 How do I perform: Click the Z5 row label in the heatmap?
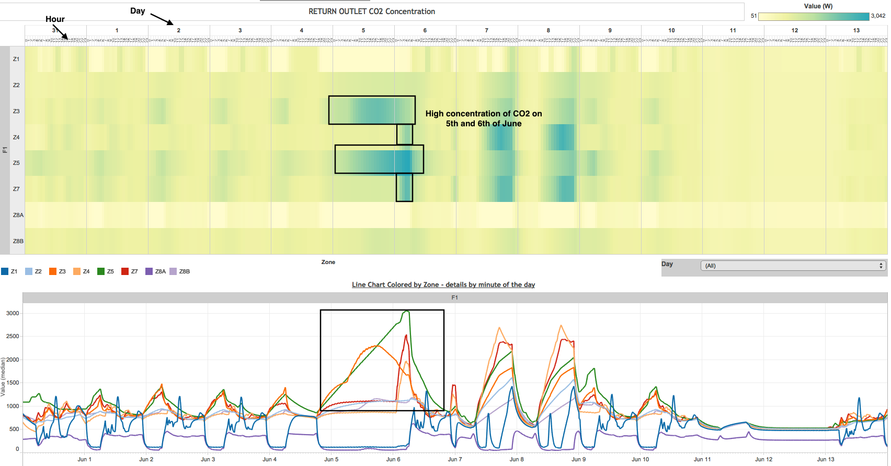[16, 163]
